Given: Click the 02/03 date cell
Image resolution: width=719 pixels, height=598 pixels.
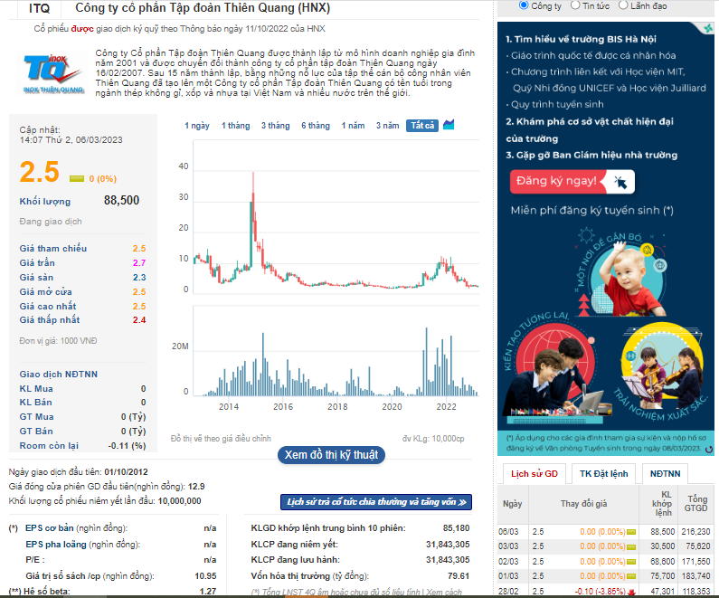Looking at the screenshot, I should pyautogui.click(x=508, y=562).
